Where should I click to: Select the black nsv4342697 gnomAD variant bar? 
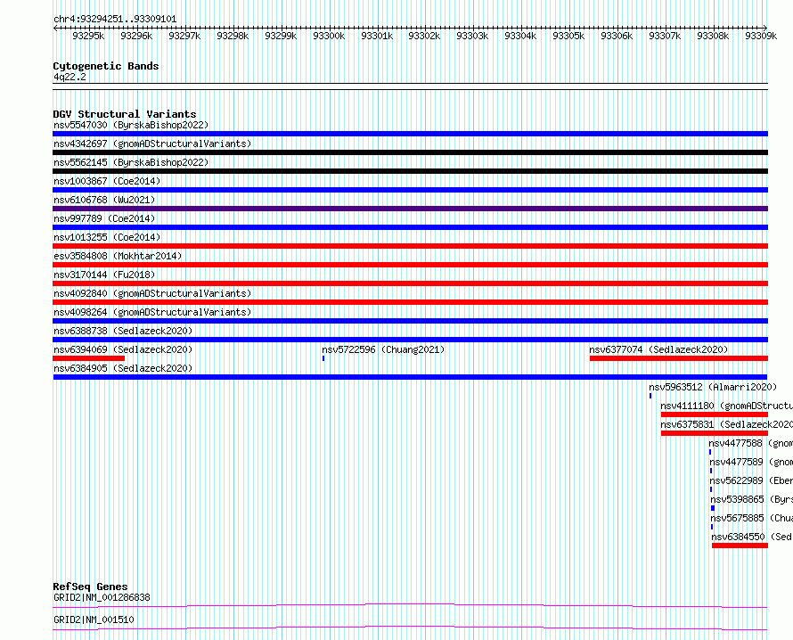pos(410,152)
